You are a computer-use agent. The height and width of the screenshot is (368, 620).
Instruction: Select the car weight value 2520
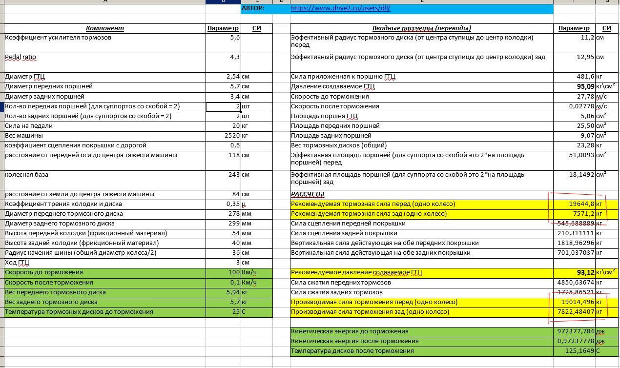coord(224,136)
